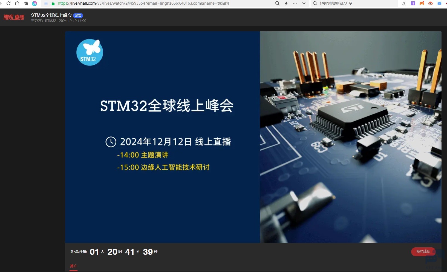
Task: Open the favorites star list icon
Action: pos(26,3)
